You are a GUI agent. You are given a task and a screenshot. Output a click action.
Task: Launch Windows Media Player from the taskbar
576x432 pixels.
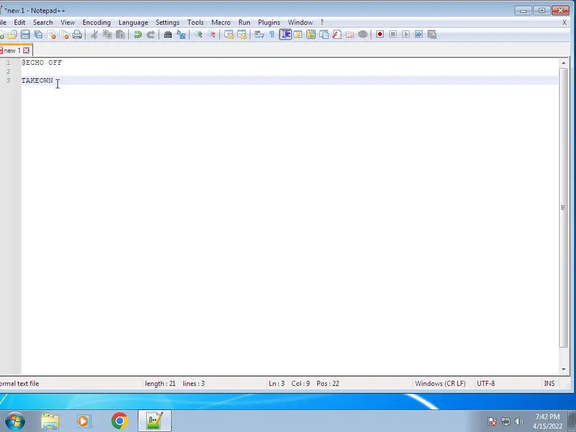point(84,421)
